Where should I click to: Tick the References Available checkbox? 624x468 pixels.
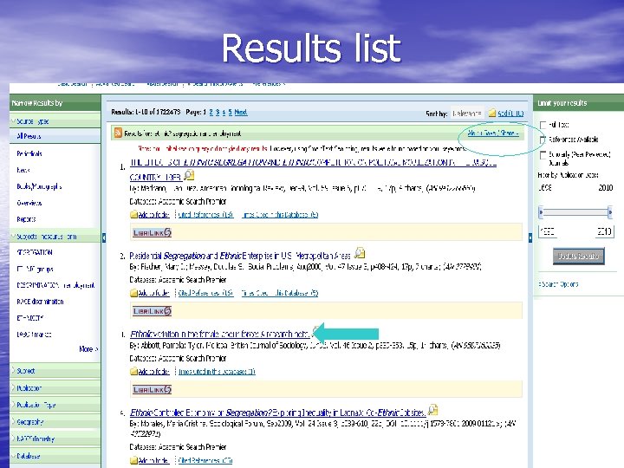click(x=543, y=140)
